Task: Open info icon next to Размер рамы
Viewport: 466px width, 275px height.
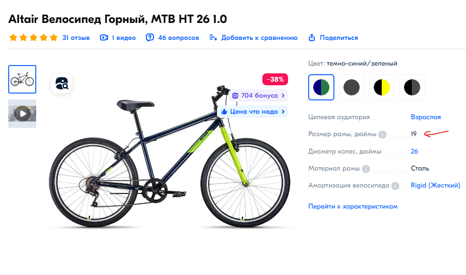Action: tap(383, 135)
